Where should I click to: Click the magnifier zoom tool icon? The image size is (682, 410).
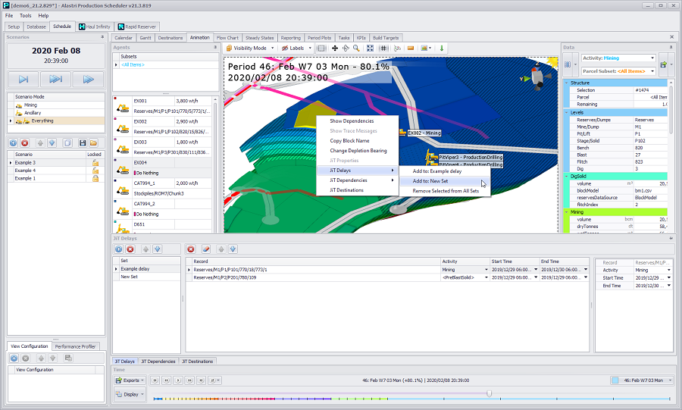[x=355, y=48]
